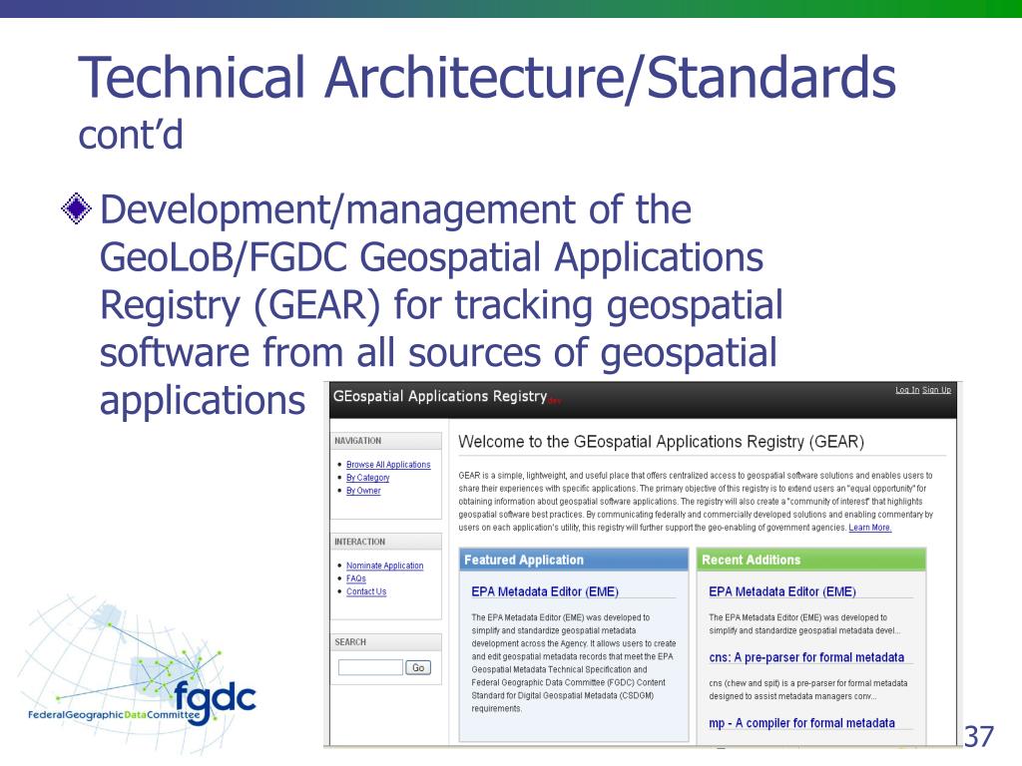The height and width of the screenshot is (766, 1022).
Task: Click the Go search button
Action: click(418, 667)
